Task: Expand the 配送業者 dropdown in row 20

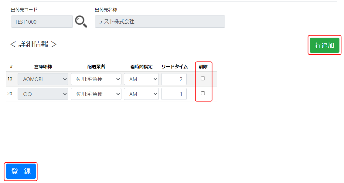Action: [96, 94]
